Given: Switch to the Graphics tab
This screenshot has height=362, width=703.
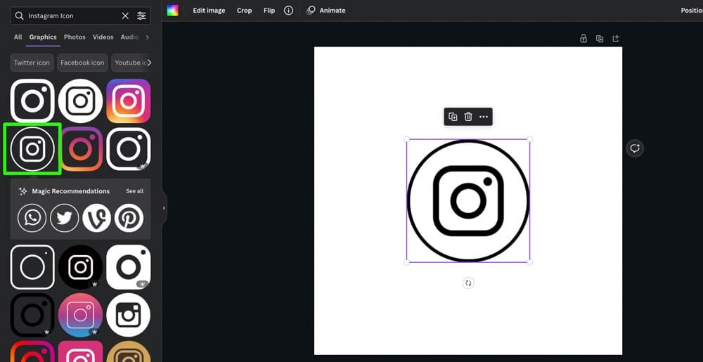Looking at the screenshot, I should [x=43, y=37].
